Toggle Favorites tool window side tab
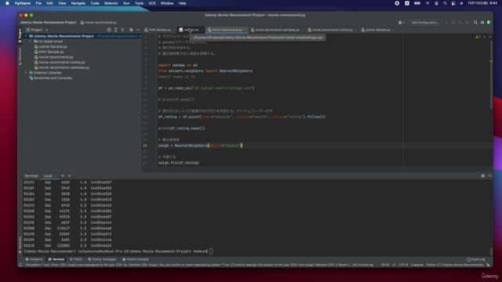 pyautogui.click(x=20, y=244)
